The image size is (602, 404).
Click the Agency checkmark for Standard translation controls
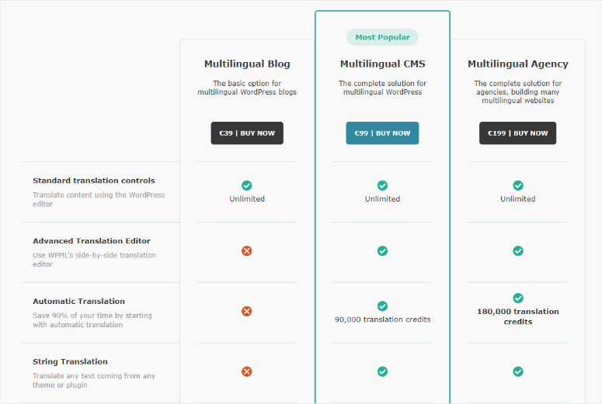pyautogui.click(x=518, y=185)
